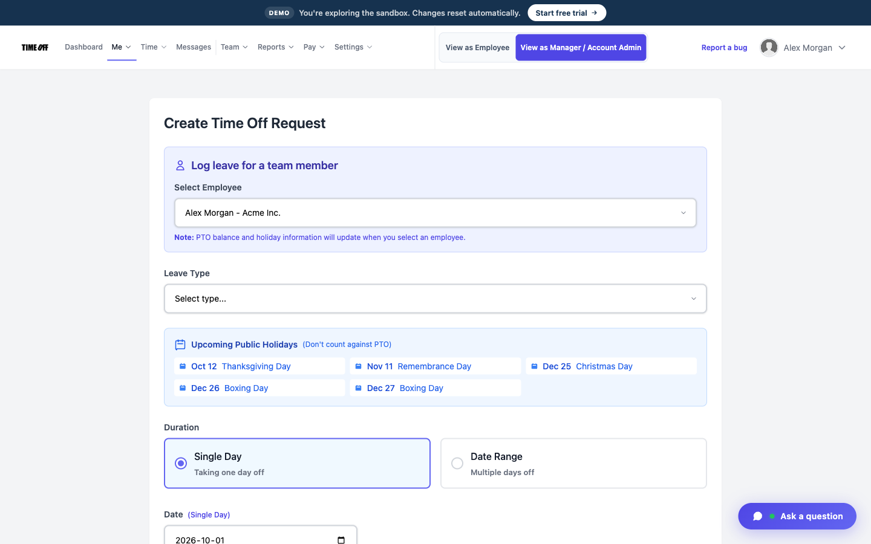Open the date picker calendar icon
This screenshot has height=544, width=871.
coord(341,540)
